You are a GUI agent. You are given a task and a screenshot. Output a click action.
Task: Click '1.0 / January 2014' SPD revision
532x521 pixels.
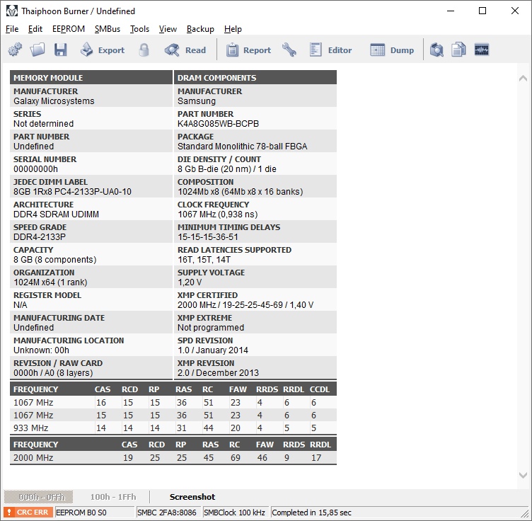coord(213,350)
